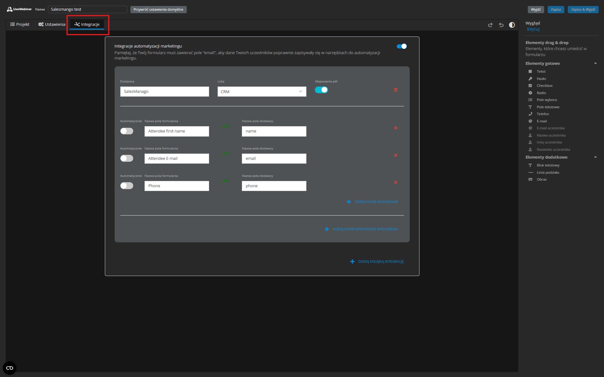Click the red trash icon to delete the SalesManago integration
The image size is (604, 377).
click(x=396, y=90)
